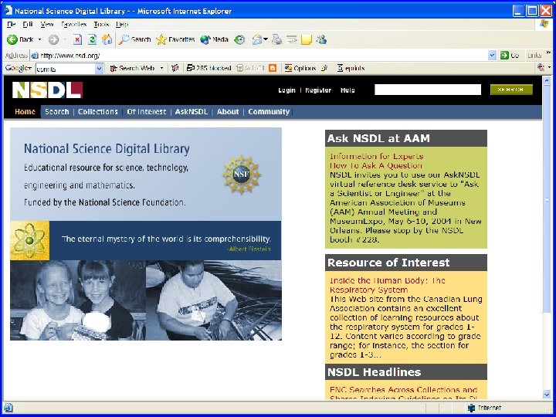
Task: Click the NSDL site search field
Action: coord(428,90)
